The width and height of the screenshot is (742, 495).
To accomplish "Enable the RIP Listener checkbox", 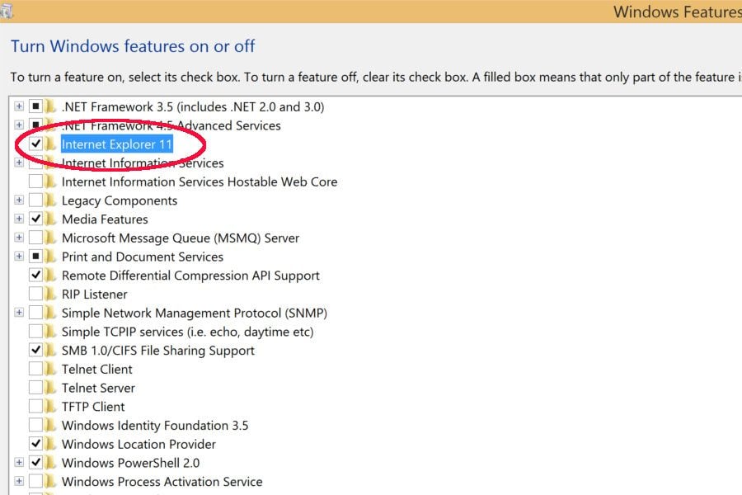I will point(36,294).
